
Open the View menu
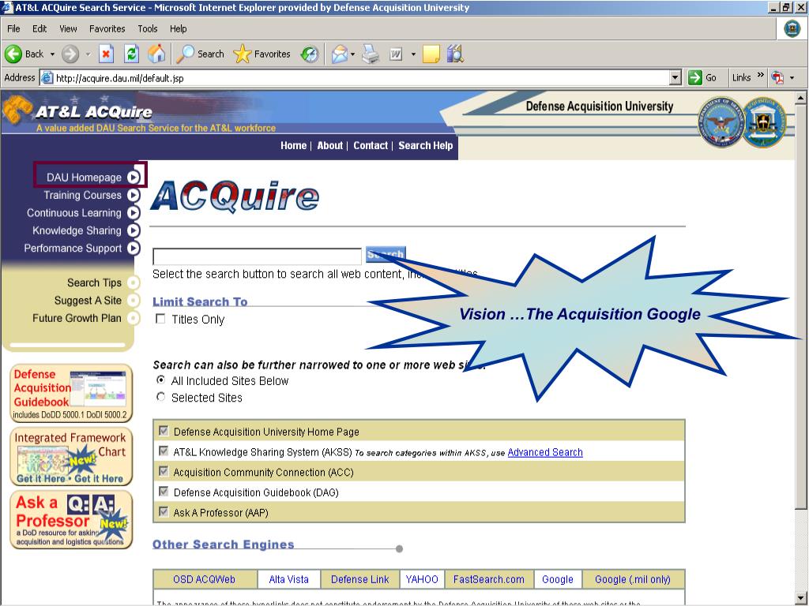click(x=68, y=29)
